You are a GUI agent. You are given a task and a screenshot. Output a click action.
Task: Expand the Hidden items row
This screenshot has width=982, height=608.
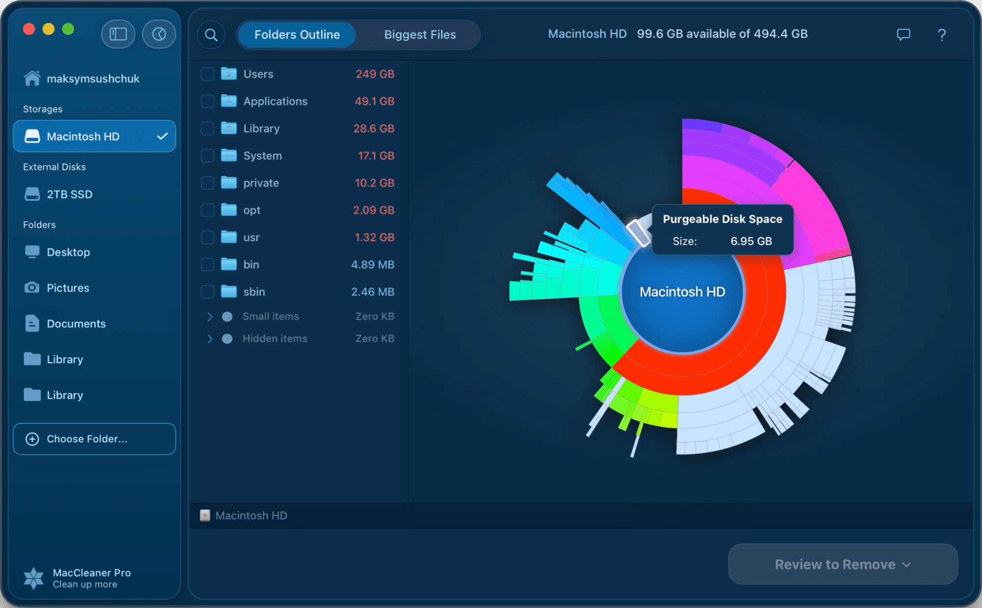pos(210,339)
